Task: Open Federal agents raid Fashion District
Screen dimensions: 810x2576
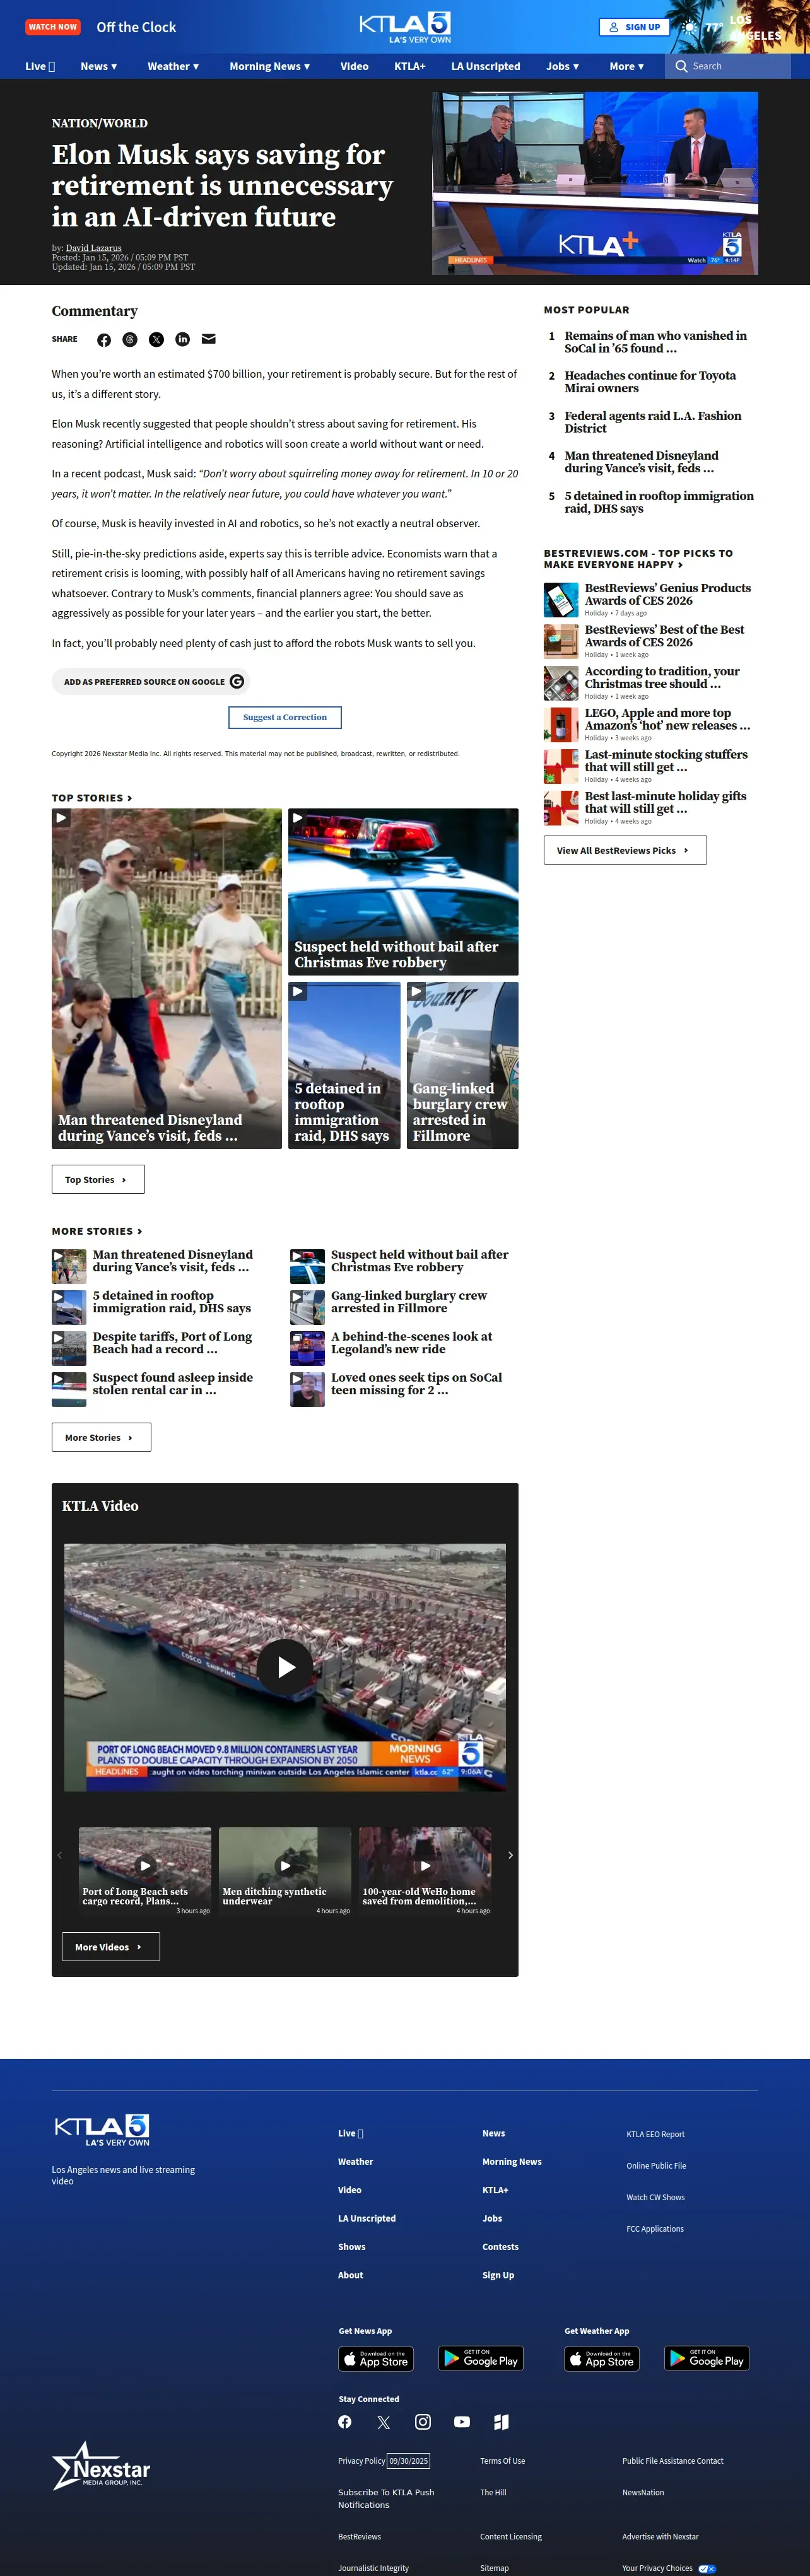Action: [653, 422]
